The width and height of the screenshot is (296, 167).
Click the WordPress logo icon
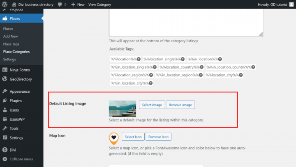click(5, 4)
